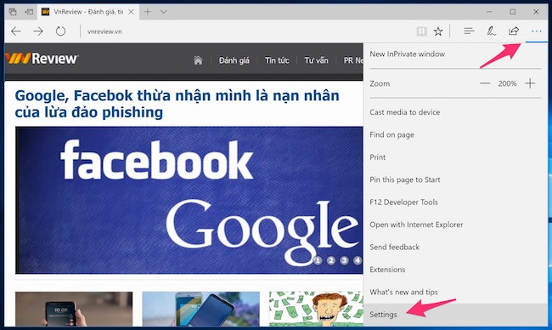This screenshot has height=330, width=552.
Task: Decrease zoom with minus button
Action: (x=485, y=83)
